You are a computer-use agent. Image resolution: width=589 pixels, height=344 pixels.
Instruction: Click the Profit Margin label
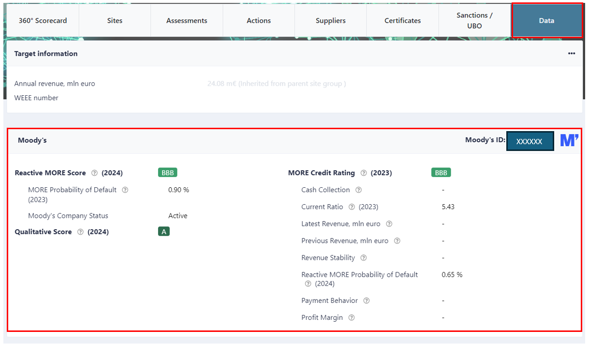(322, 317)
